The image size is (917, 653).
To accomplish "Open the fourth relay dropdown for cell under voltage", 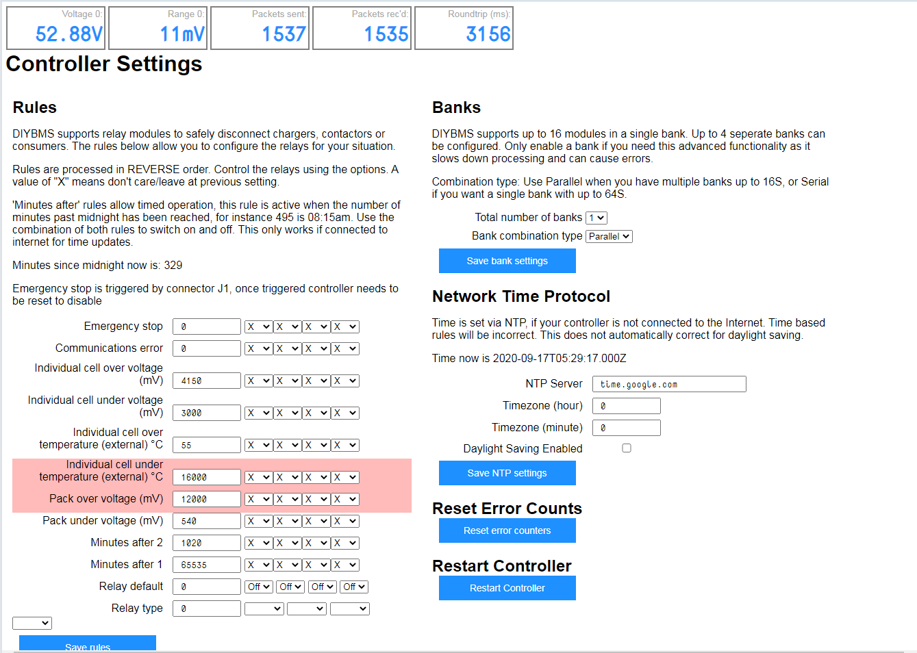I will click(345, 413).
